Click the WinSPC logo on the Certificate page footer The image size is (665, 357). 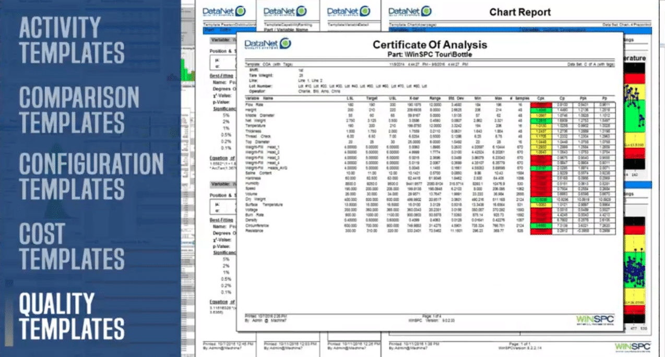coord(595,319)
